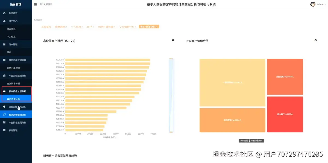Toggle the 一般价值客户 legend item
The image size is (328, 163).
256,141
